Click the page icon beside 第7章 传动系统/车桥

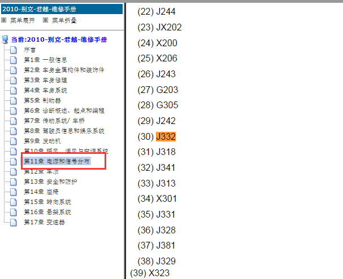coord(14,121)
